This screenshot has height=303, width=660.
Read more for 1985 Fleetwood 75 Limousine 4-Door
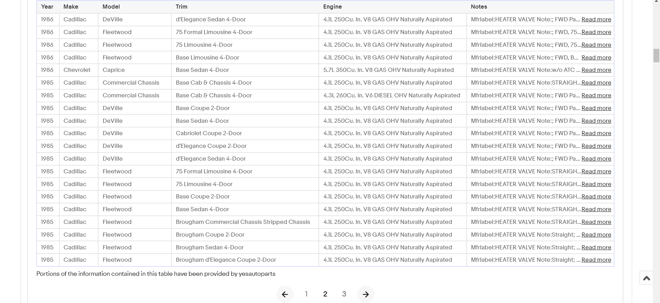tap(596, 184)
